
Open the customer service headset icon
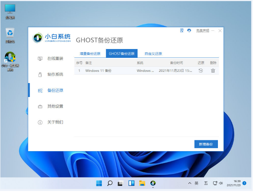coord(189,31)
